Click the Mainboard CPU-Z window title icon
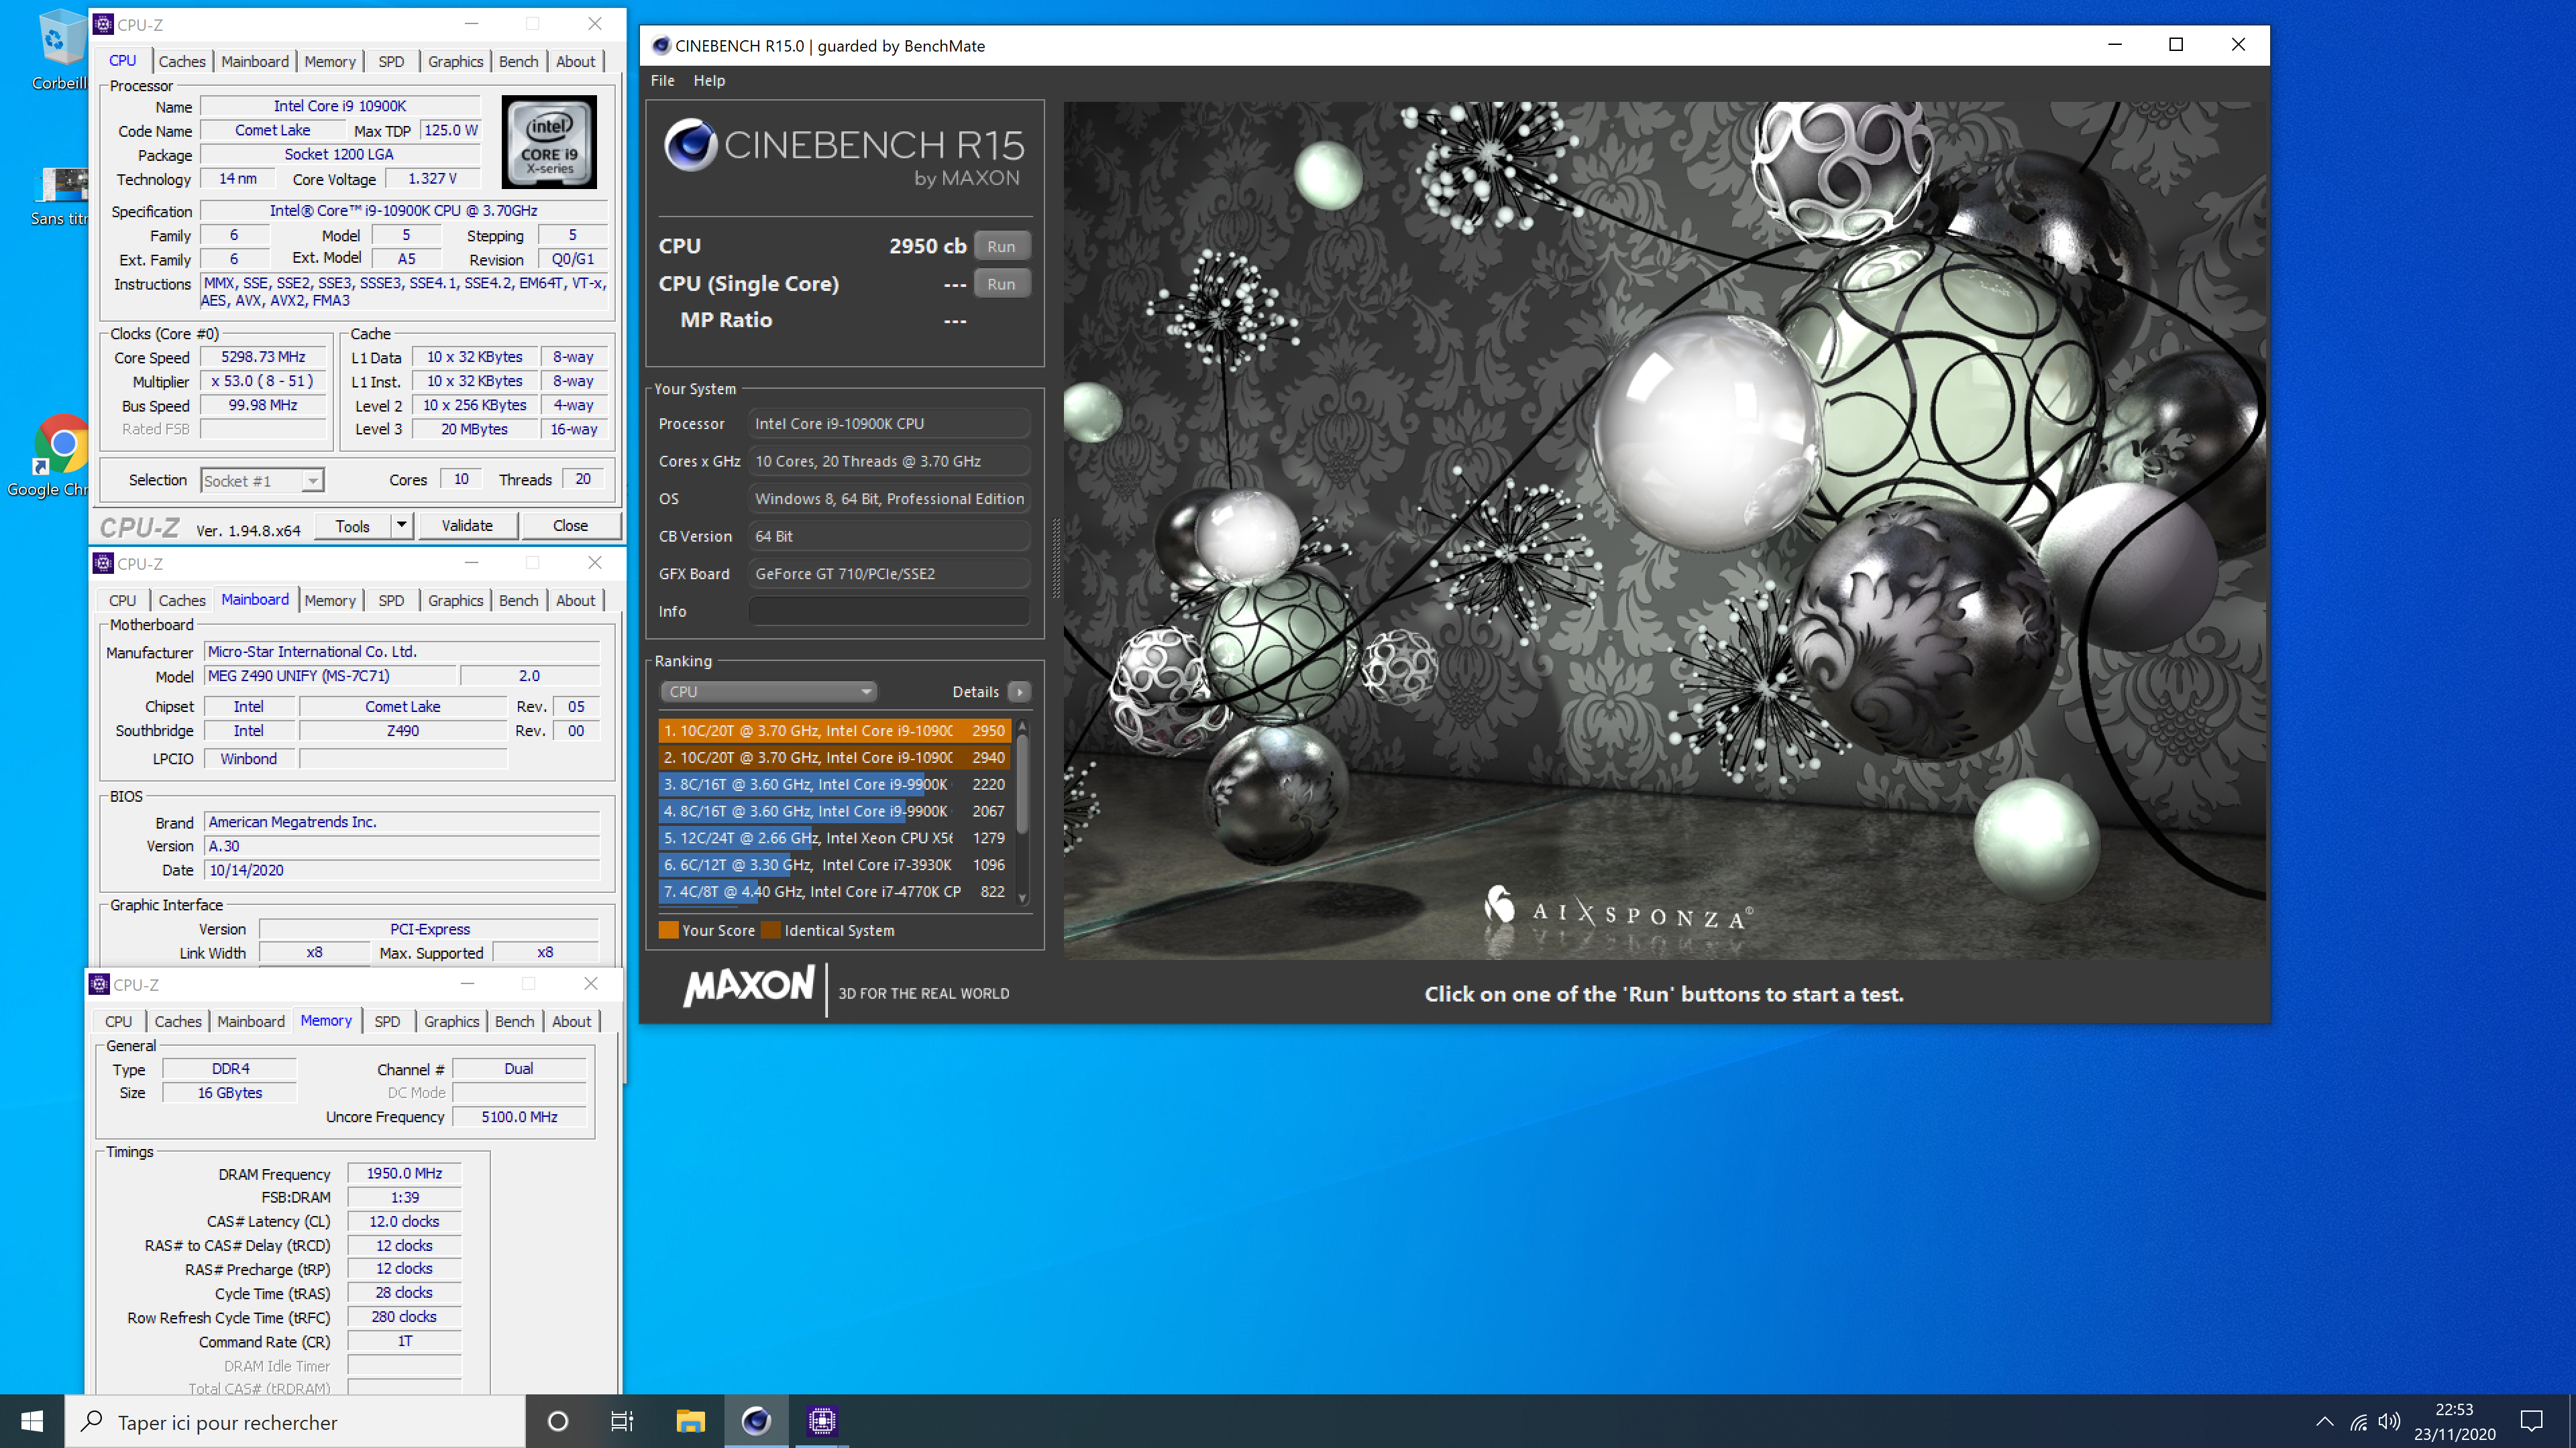This screenshot has height=1448, width=2576. click(x=103, y=564)
